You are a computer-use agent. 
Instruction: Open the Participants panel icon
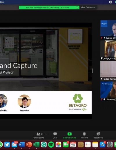tap(39, 134)
